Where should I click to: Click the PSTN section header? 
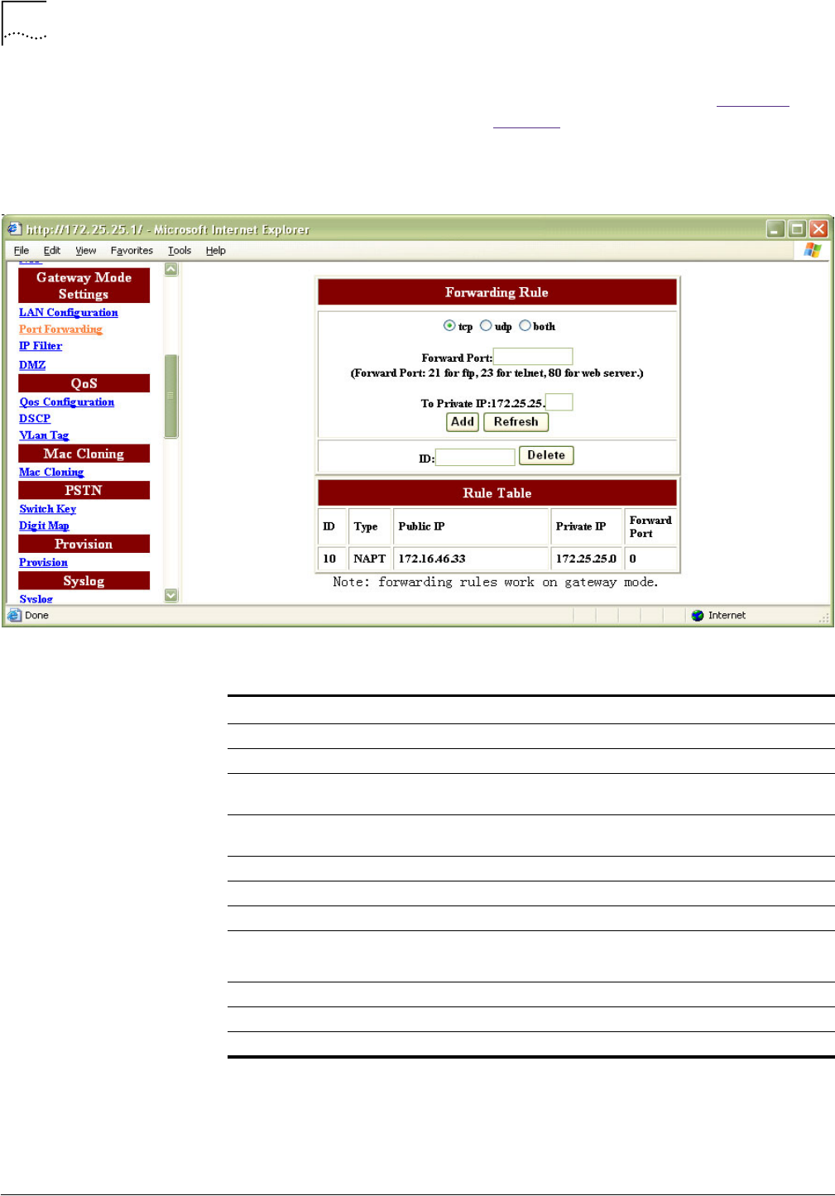[x=84, y=490]
